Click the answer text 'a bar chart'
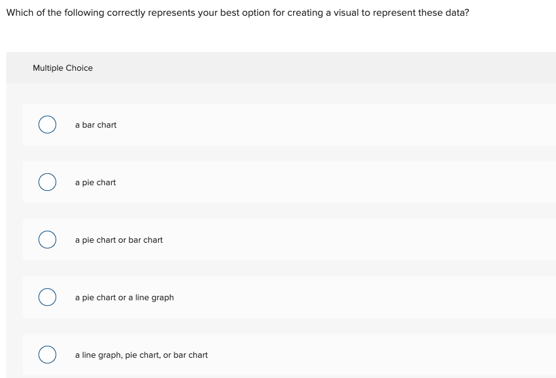Screen dimensions: 556x378 (95, 125)
